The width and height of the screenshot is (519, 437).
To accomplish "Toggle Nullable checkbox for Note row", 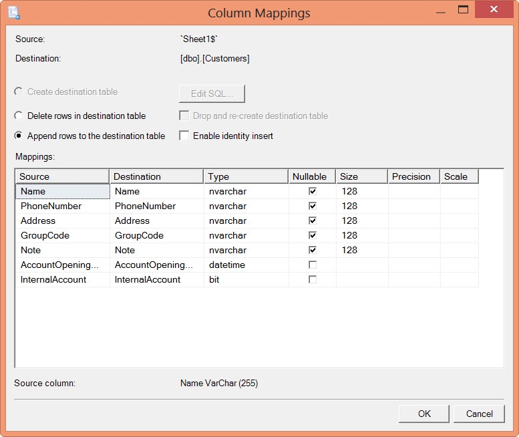I will click(312, 250).
